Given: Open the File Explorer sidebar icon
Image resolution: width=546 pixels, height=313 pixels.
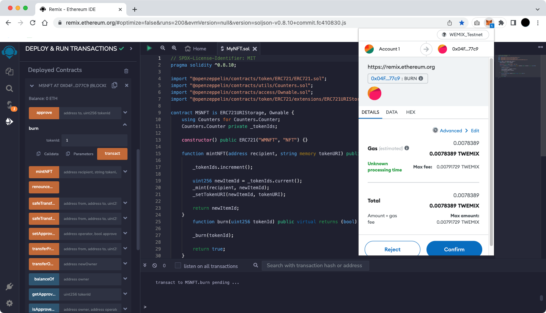Looking at the screenshot, I should coord(9,72).
